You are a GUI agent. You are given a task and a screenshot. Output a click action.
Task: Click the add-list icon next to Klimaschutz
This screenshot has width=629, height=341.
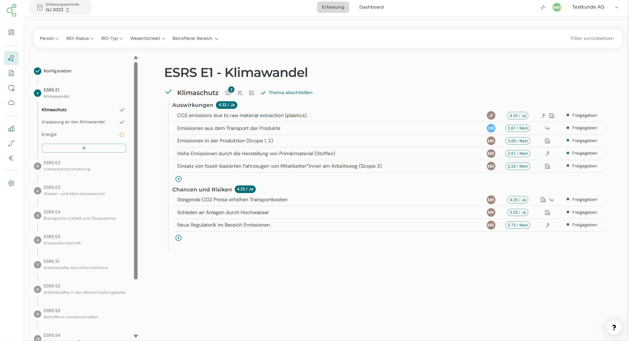click(x=240, y=93)
